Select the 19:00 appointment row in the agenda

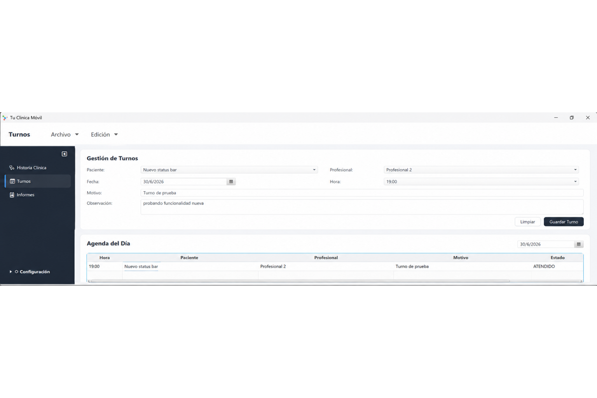click(335, 266)
